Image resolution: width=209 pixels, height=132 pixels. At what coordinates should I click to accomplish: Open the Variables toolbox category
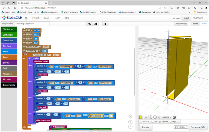(9, 74)
